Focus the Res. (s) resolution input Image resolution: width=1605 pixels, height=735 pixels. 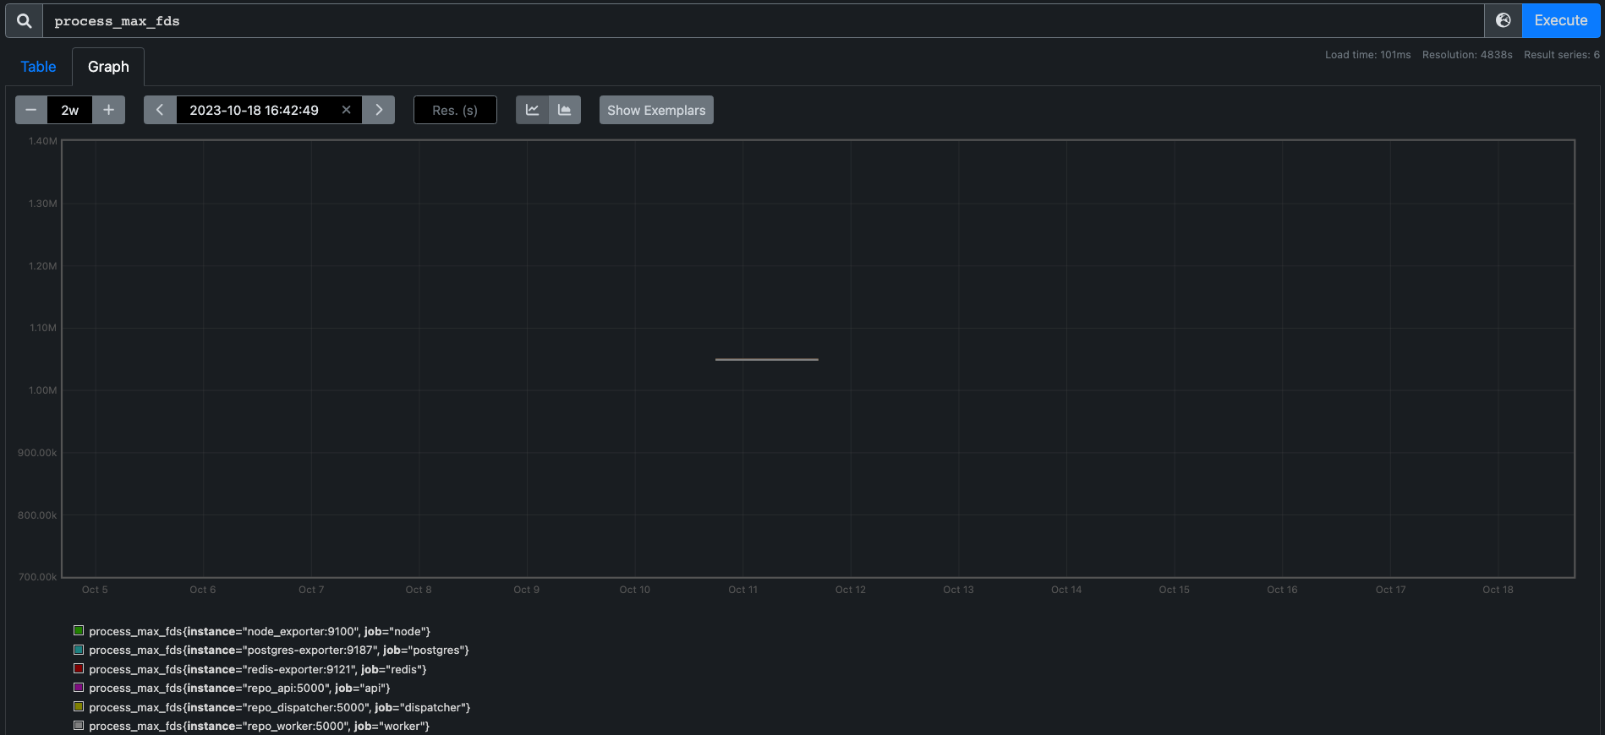click(455, 110)
